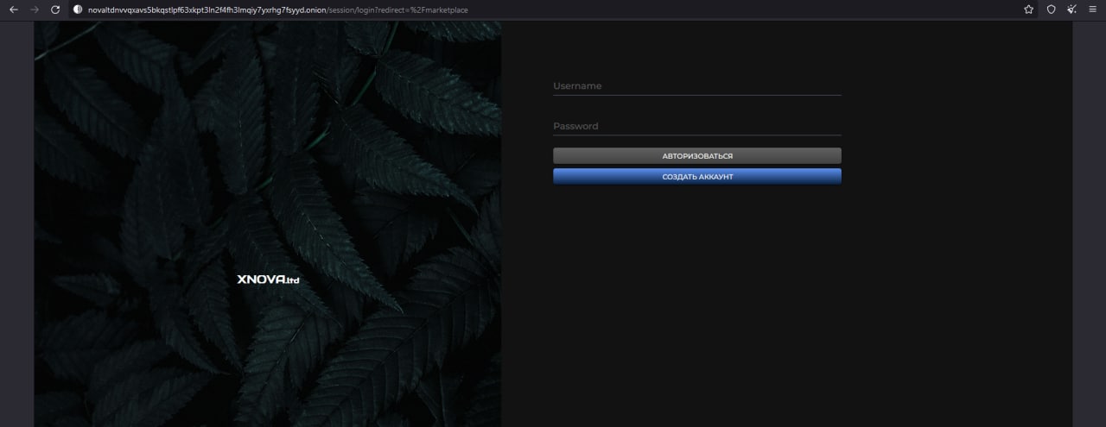Image resolution: width=1106 pixels, height=427 pixels.
Task: Bookmark this page with the star icon
Action: [1028, 9]
